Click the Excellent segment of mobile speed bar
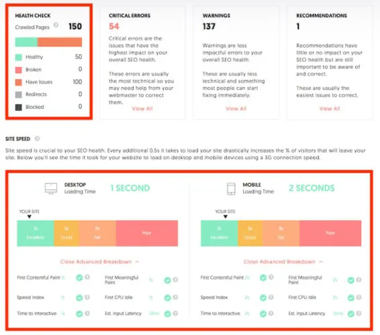The height and width of the screenshot is (335, 380). [220, 233]
